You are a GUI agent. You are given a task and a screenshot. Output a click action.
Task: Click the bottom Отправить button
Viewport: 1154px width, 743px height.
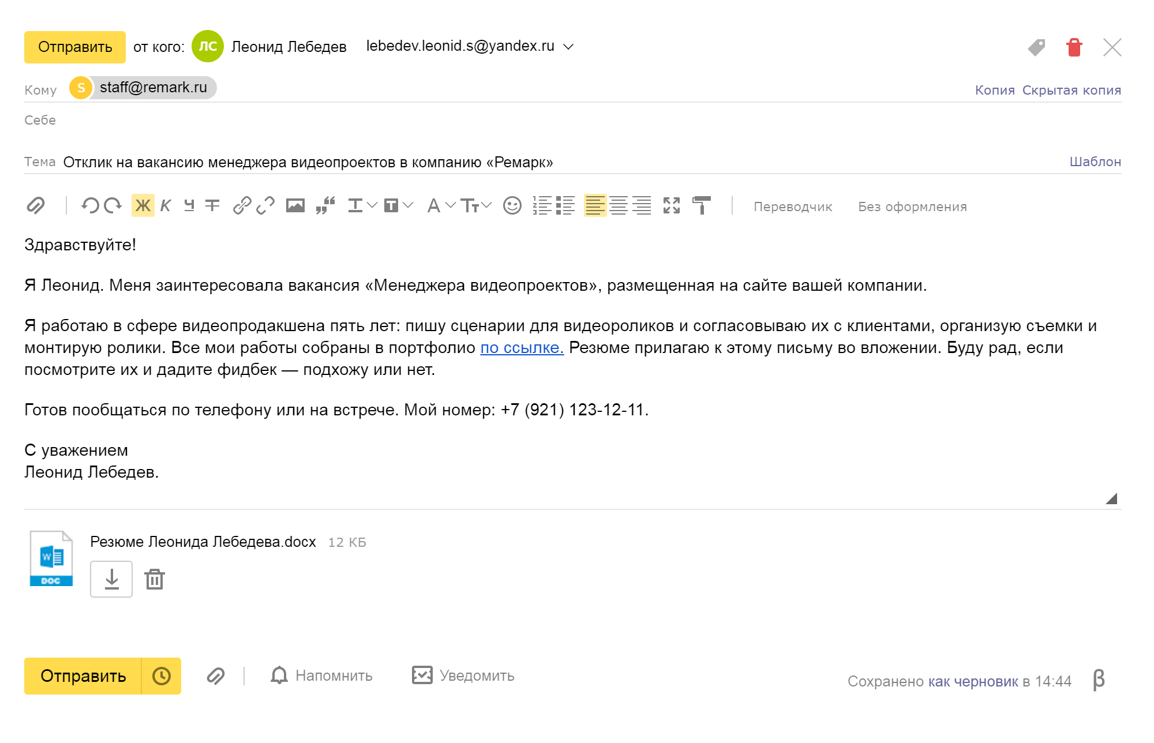point(83,676)
